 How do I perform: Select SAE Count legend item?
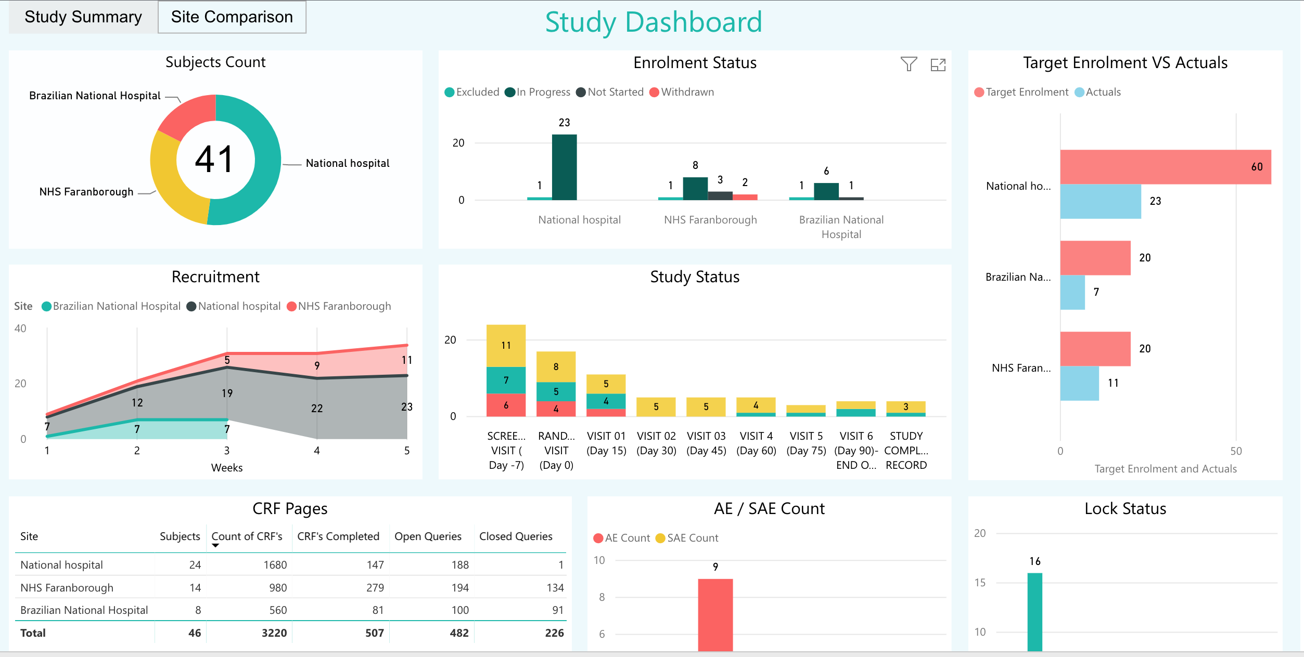pos(687,538)
